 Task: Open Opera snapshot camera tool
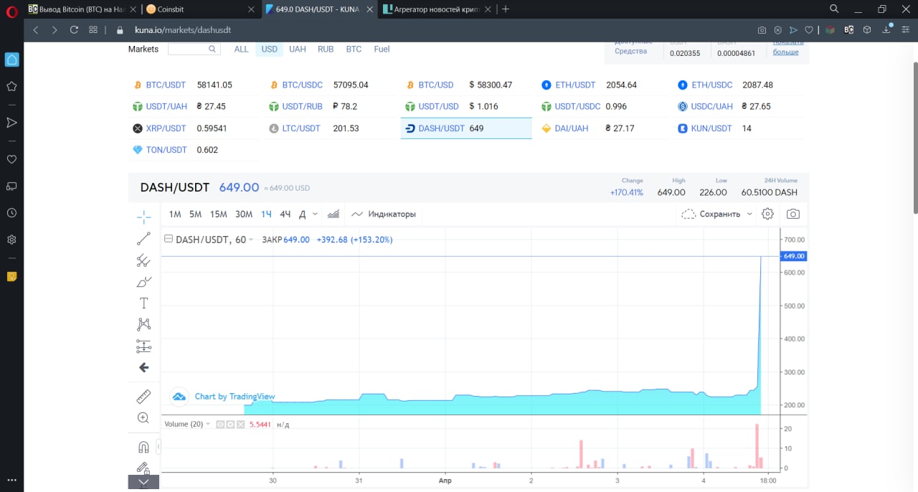(762, 30)
